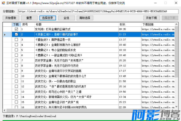Enable download checkbox for row 12

click(16, 87)
